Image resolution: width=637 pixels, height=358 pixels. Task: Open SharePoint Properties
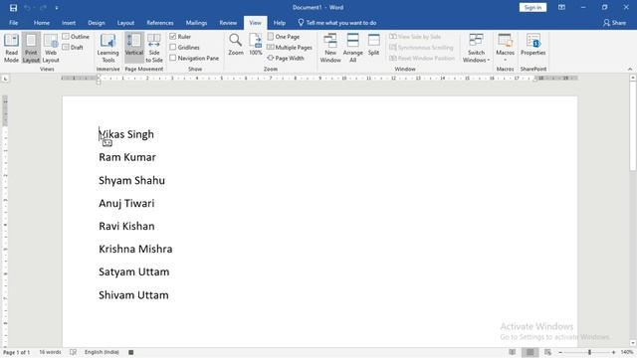coord(533,45)
